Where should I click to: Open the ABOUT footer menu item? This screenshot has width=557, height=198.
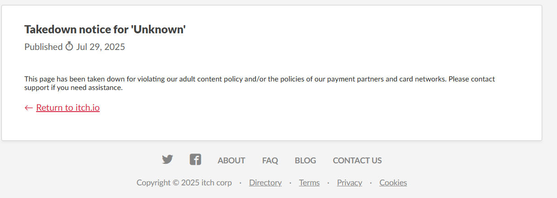(231, 161)
